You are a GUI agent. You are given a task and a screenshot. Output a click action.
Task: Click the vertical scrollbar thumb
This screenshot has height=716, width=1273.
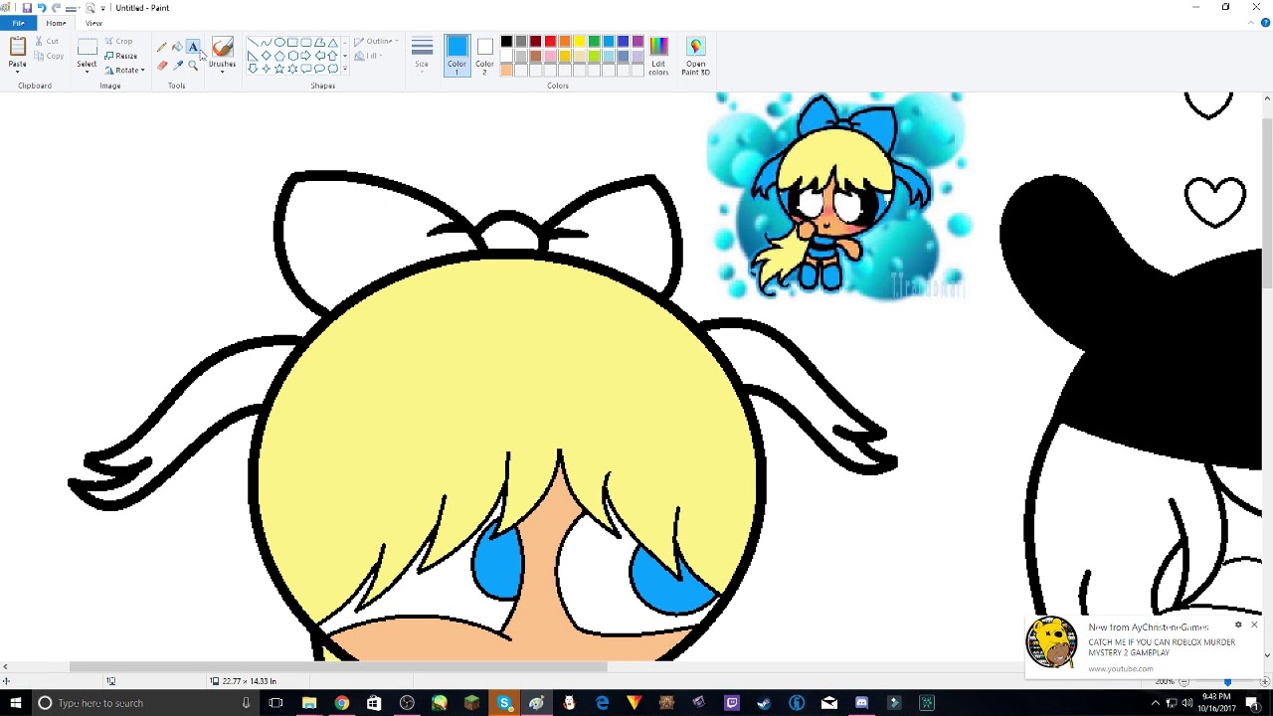pos(1267,205)
